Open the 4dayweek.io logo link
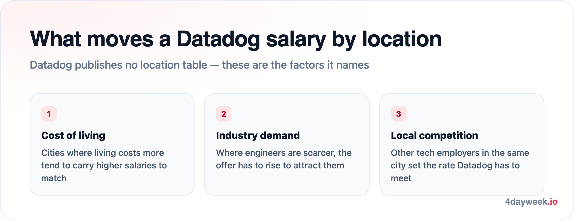Image resolution: width=574 pixels, height=221 pixels. pyautogui.click(x=531, y=202)
